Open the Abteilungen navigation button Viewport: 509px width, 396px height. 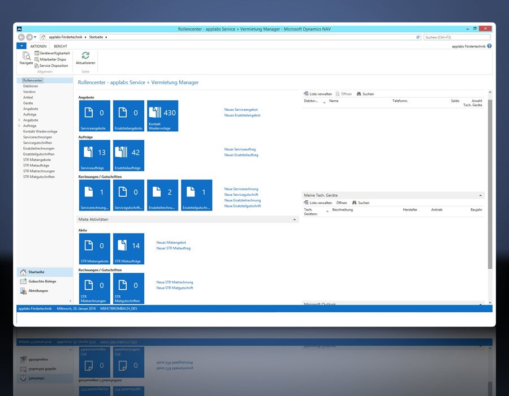pos(45,291)
